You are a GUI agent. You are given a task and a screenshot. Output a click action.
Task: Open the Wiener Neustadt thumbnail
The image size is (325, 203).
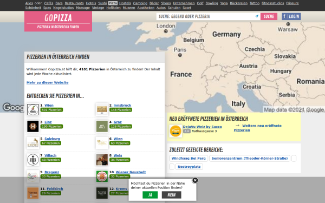coord(102,176)
